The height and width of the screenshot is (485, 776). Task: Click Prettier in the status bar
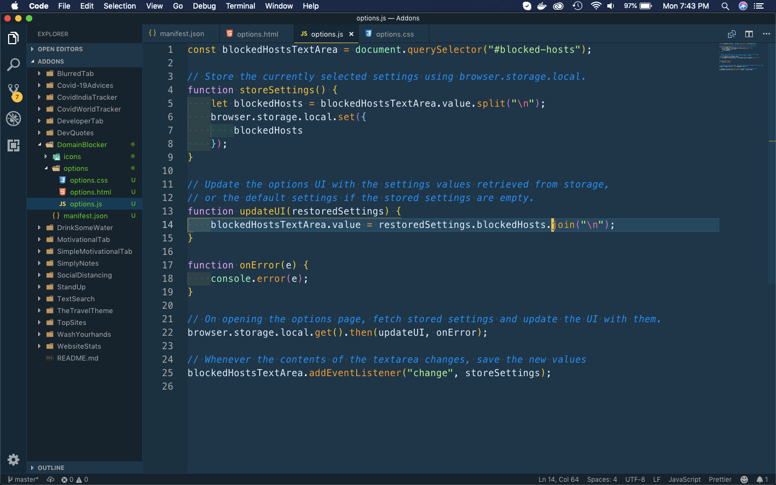(x=720, y=480)
